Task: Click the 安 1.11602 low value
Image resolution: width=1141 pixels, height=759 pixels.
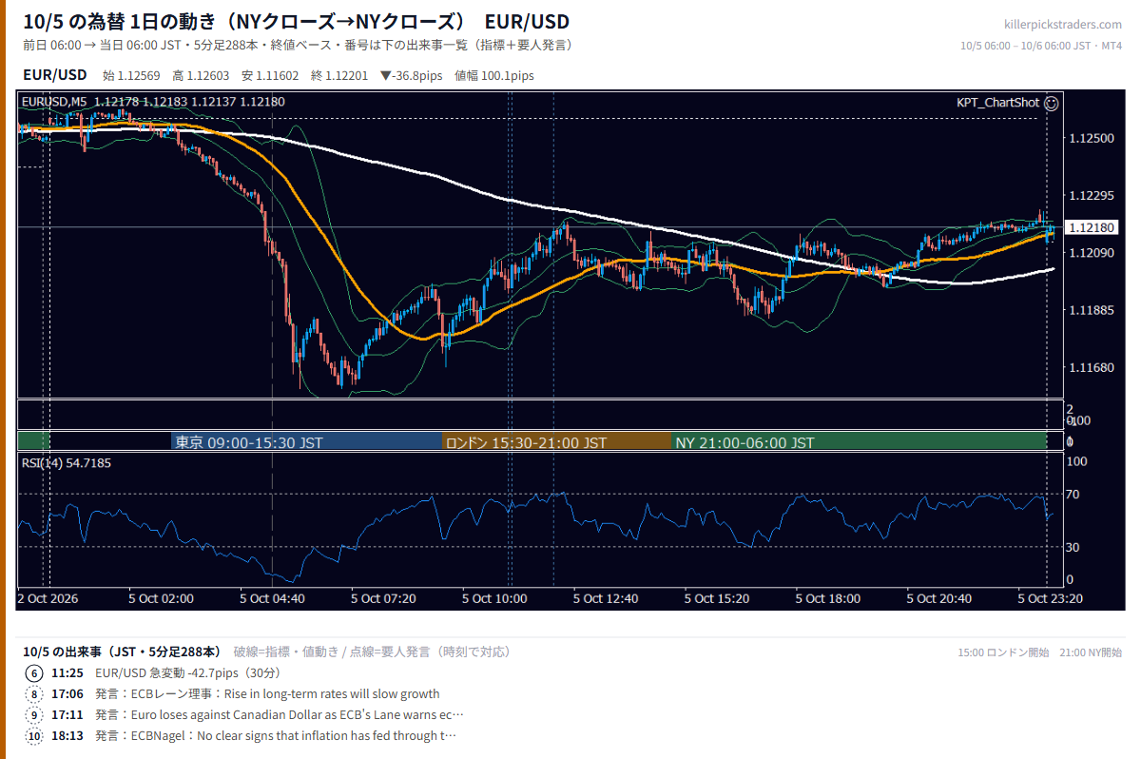Action: (271, 76)
